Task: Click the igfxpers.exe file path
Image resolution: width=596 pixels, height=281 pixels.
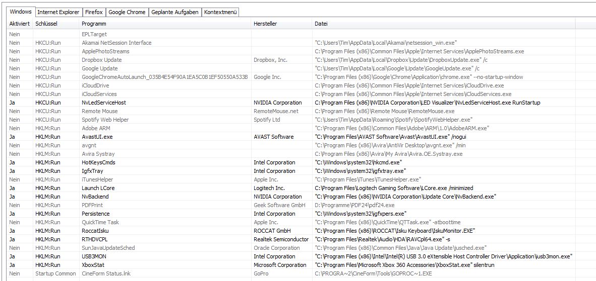Action: 361,214
